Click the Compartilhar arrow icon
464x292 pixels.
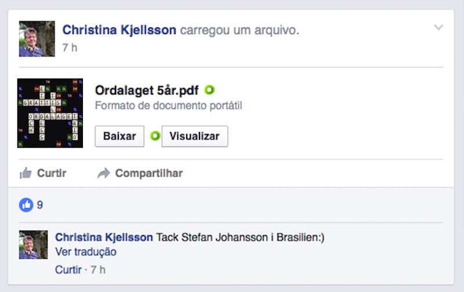click(103, 173)
